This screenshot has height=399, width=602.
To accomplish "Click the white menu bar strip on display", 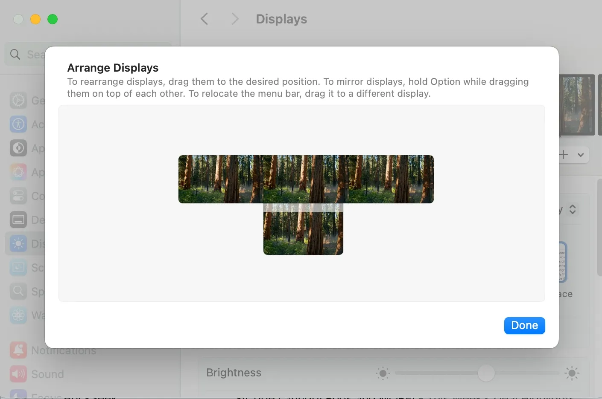I will pos(303,208).
